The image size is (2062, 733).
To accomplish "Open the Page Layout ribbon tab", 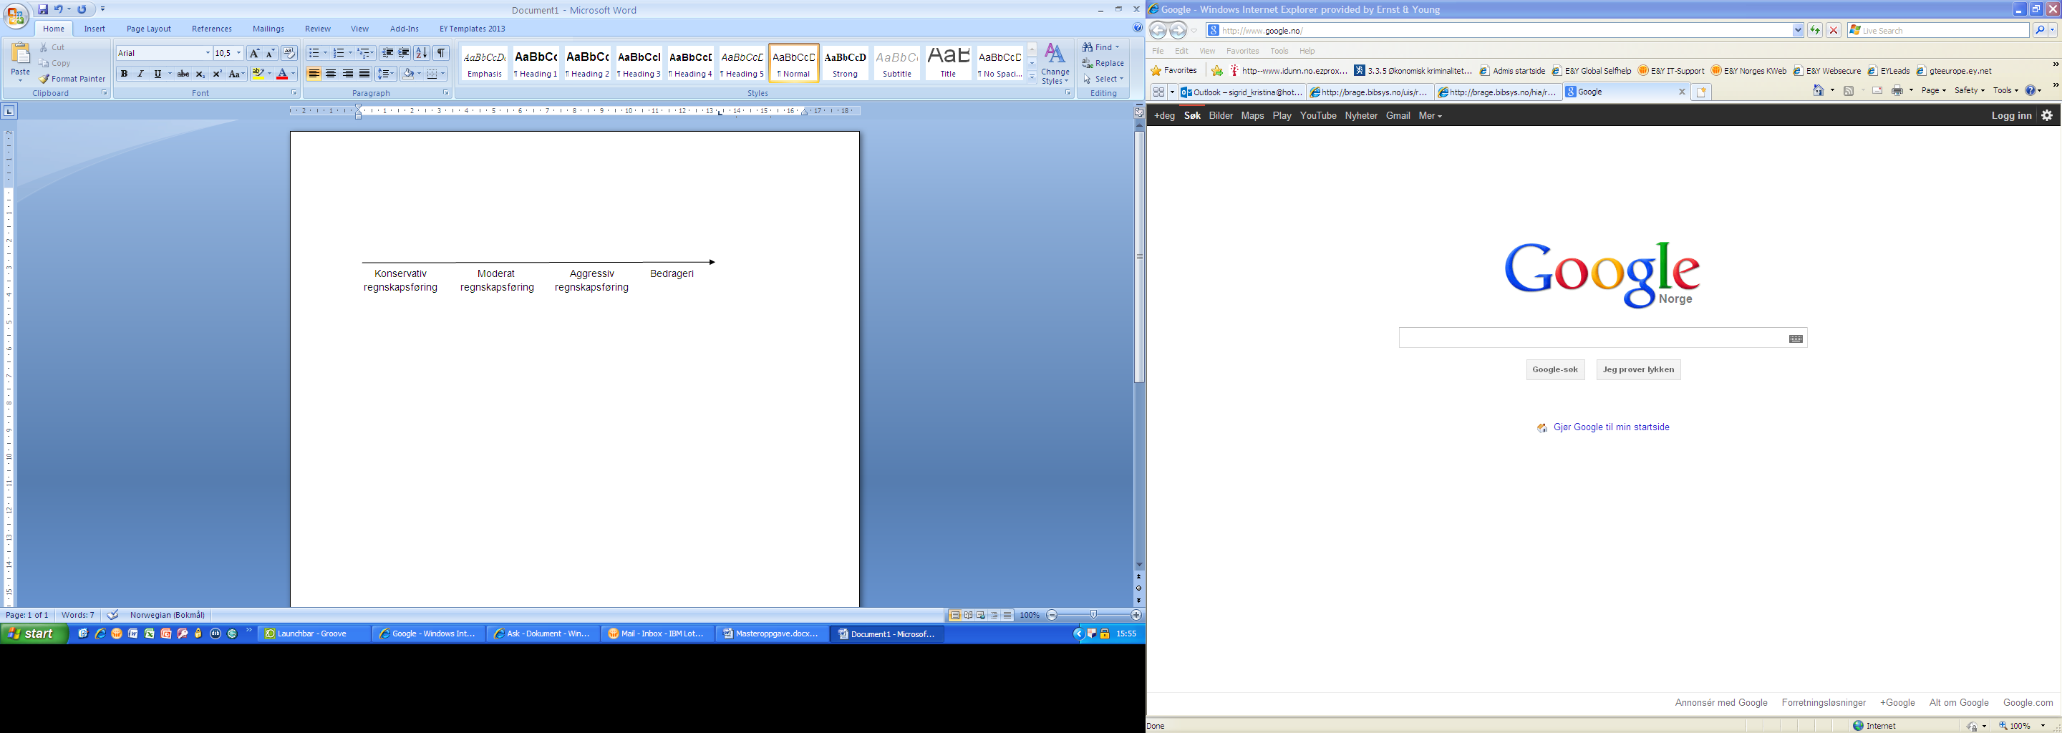I will tap(149, 29).
